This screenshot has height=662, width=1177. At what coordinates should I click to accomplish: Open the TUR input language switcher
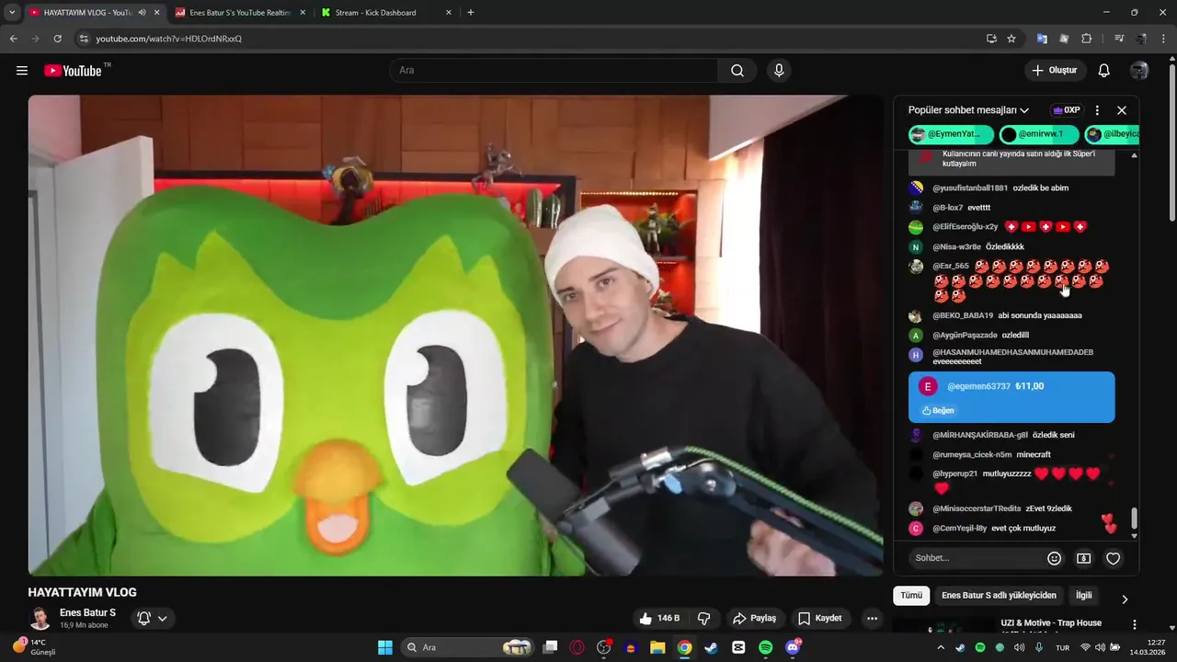pyautogui.click(x=1062, y=647)
